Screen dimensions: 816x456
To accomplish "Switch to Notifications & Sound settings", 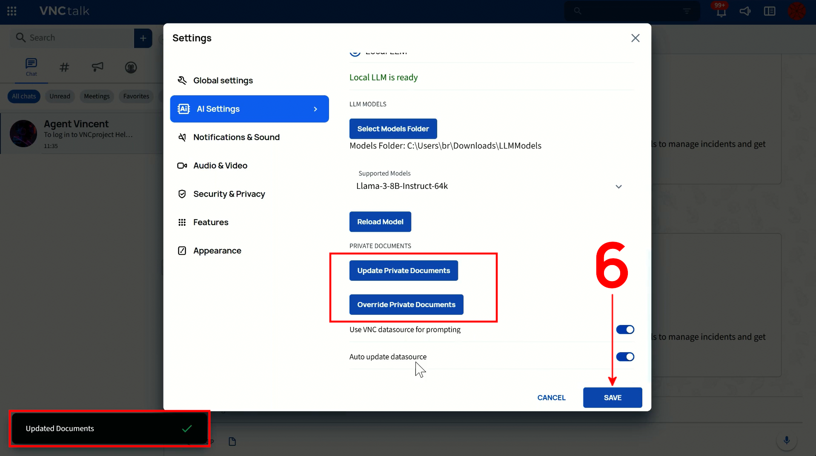I will click(x=236, y=137).
